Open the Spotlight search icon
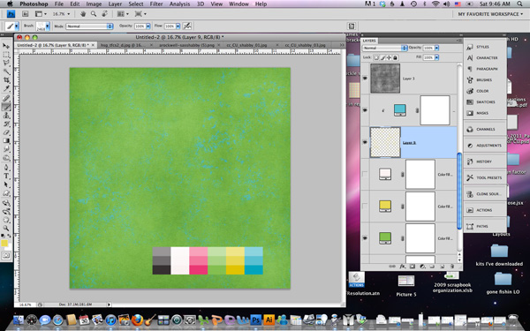The image size is (530, 331). (519, 4)
